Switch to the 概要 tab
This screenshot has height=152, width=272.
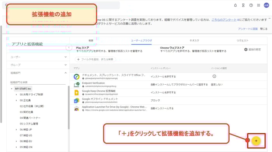(91, 41)
